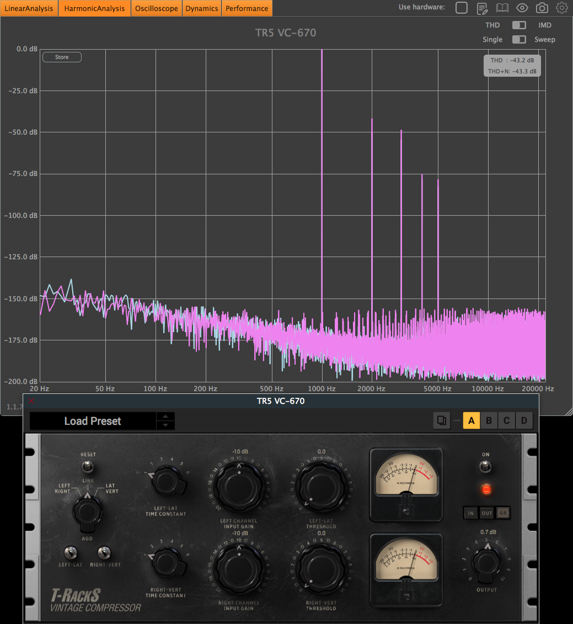
Task: Click the LEFT-LAT TIME CONSTANT knob
Action: tap(167, 482)
